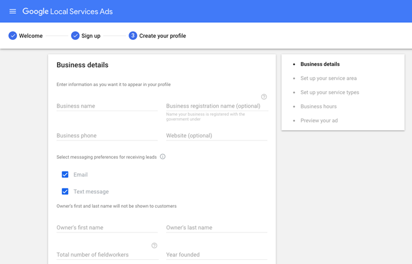This screenshot has height=264, width=412.
Task: Click the step 3 circle icon
Action: tap(133, 36)
